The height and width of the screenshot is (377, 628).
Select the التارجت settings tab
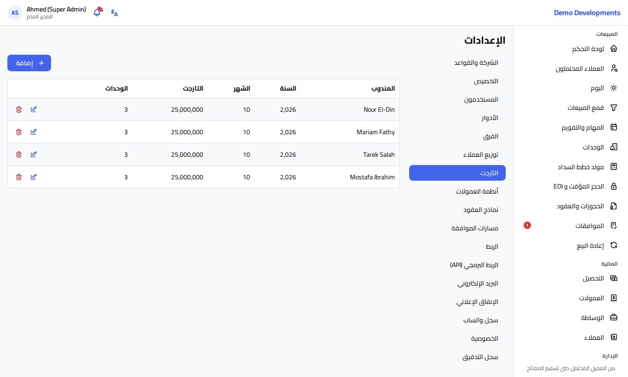[457, 173]
